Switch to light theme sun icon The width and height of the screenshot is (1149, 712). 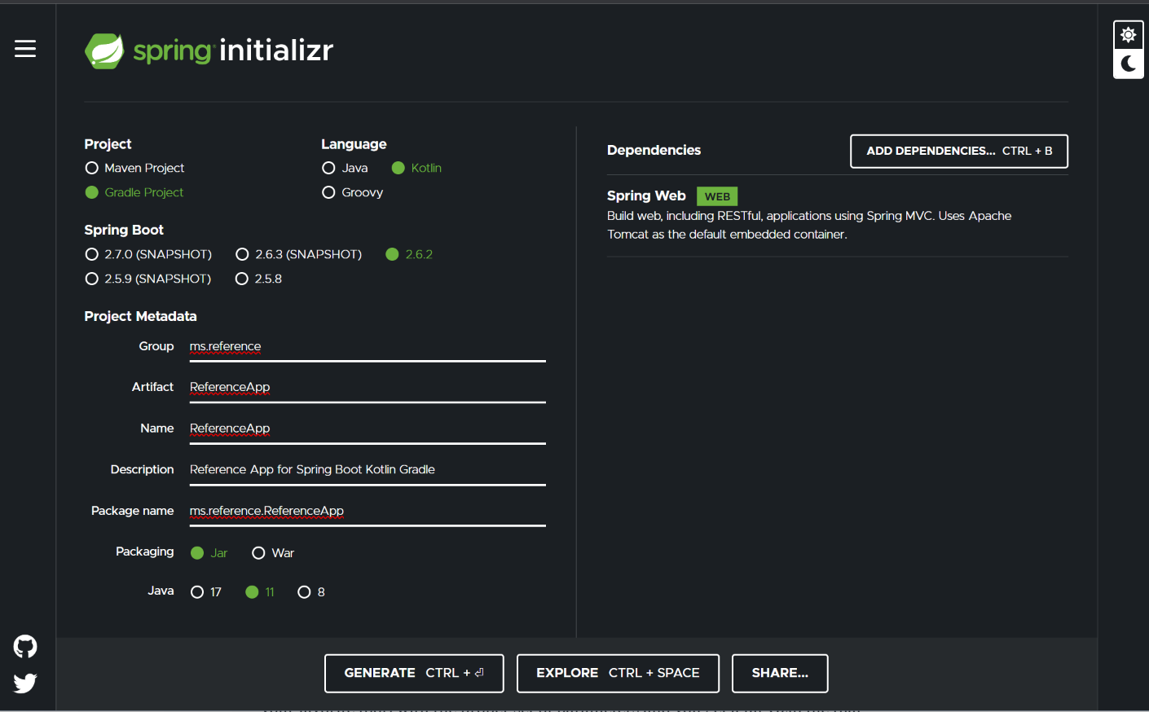(1128, 35)
